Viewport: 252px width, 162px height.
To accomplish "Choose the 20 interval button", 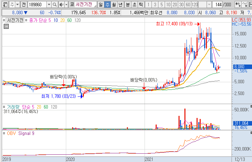I will point(175,5).
